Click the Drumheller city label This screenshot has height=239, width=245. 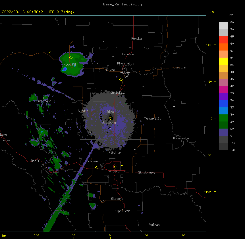[181, 138]
